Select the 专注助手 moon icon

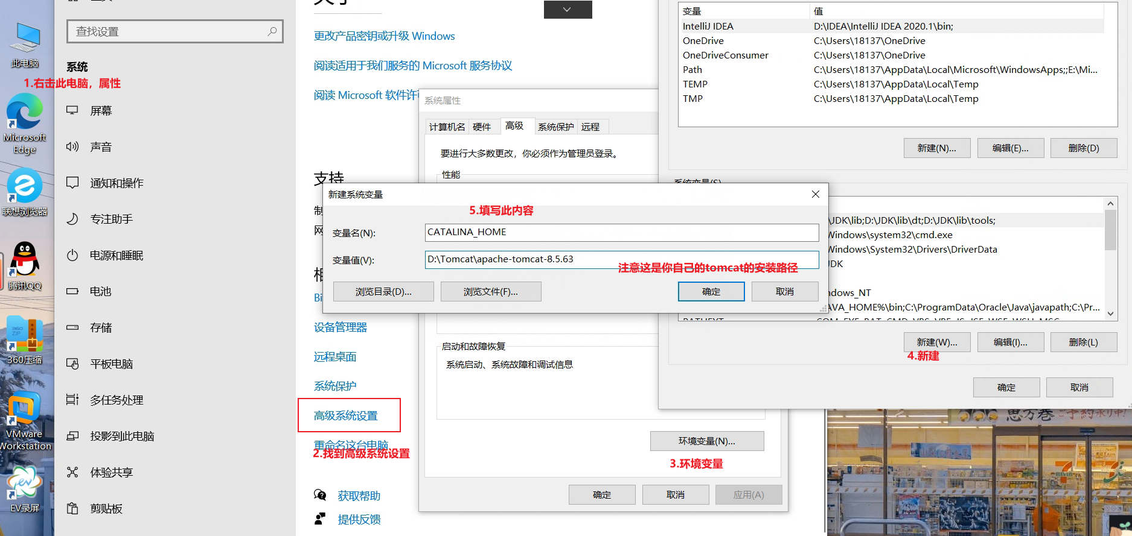tap(72, 219)
